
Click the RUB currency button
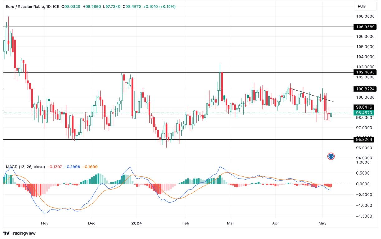click(365, 6)
